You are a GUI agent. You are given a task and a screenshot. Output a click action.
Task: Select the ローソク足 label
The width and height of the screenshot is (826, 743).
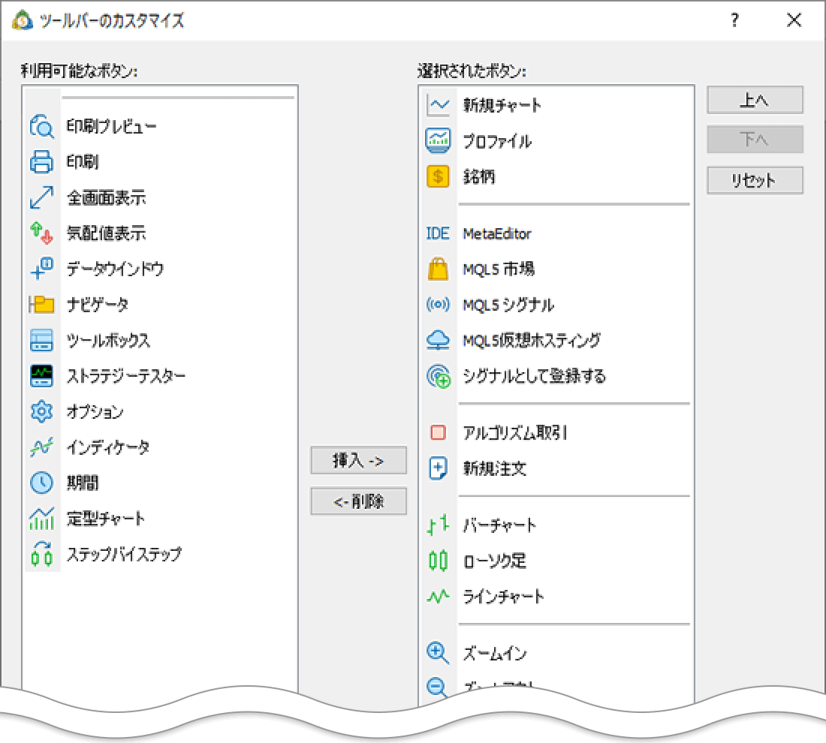click(494, 561)
